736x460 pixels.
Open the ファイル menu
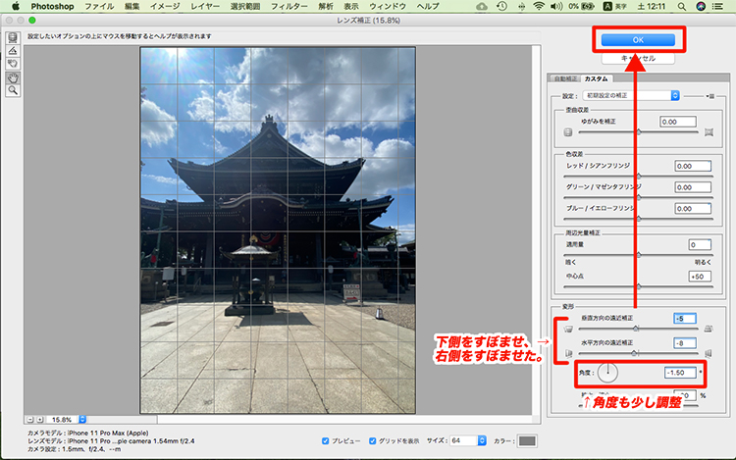99,7
